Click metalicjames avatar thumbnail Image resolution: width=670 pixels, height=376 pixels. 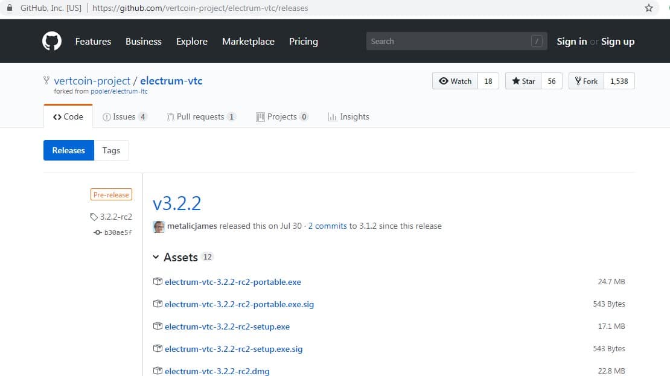tap(159, 226)
